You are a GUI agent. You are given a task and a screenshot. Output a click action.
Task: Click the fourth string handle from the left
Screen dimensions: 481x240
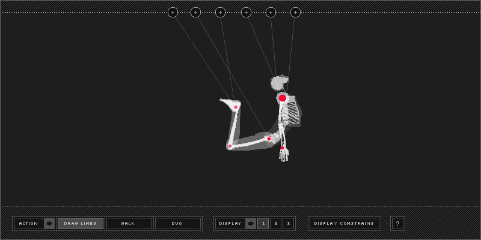[246, 12]
